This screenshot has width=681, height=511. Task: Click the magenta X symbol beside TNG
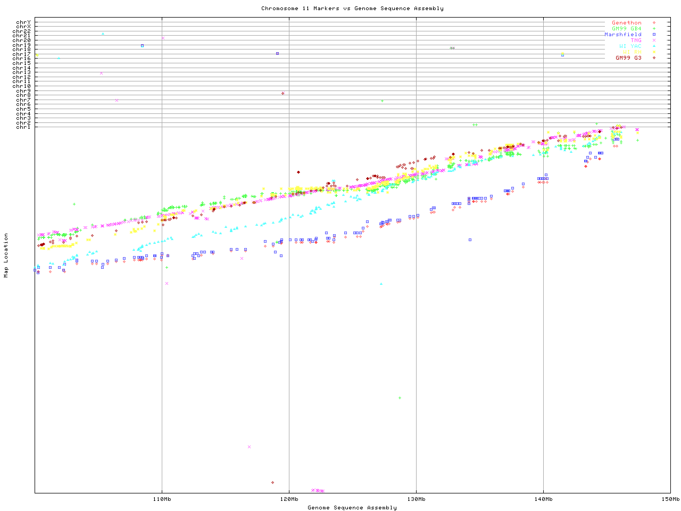coord(654,40)
